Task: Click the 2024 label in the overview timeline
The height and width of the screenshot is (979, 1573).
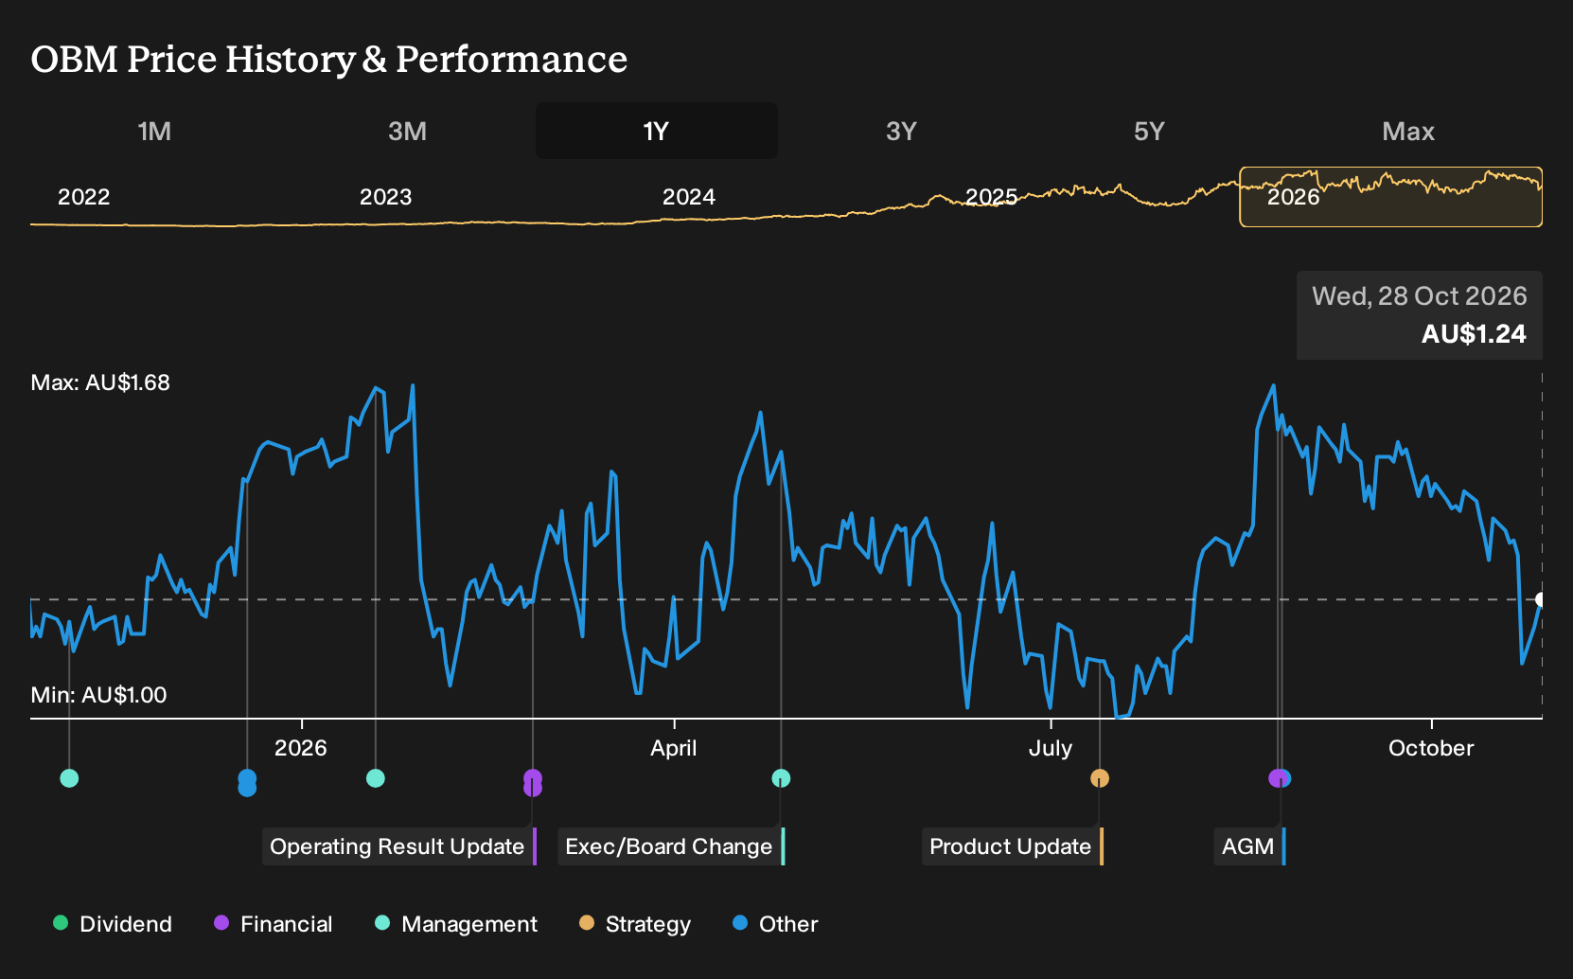Action: (689, 197)
